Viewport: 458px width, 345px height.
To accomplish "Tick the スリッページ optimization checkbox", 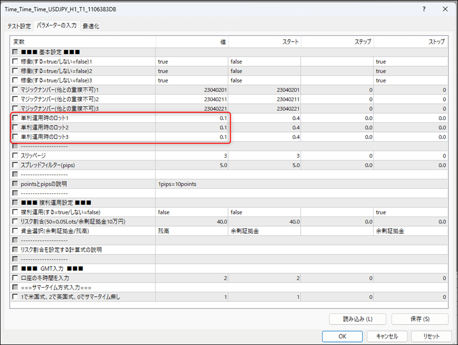I will 16,155.
